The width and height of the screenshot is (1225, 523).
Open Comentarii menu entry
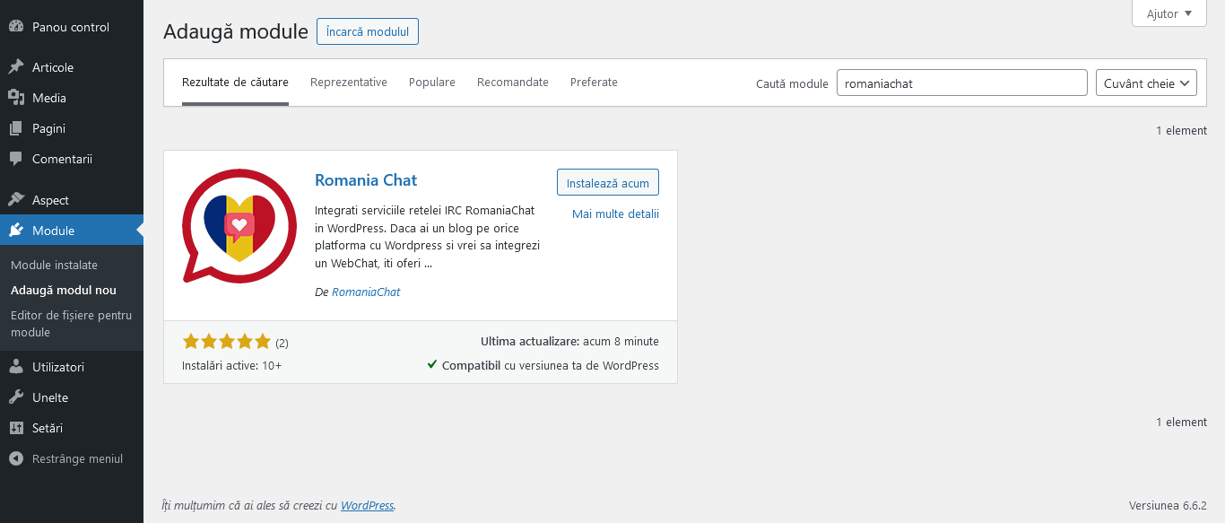tap(72, 159)
